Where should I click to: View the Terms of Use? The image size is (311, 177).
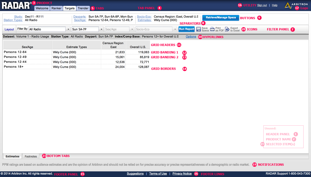click(x=158, y=174)
